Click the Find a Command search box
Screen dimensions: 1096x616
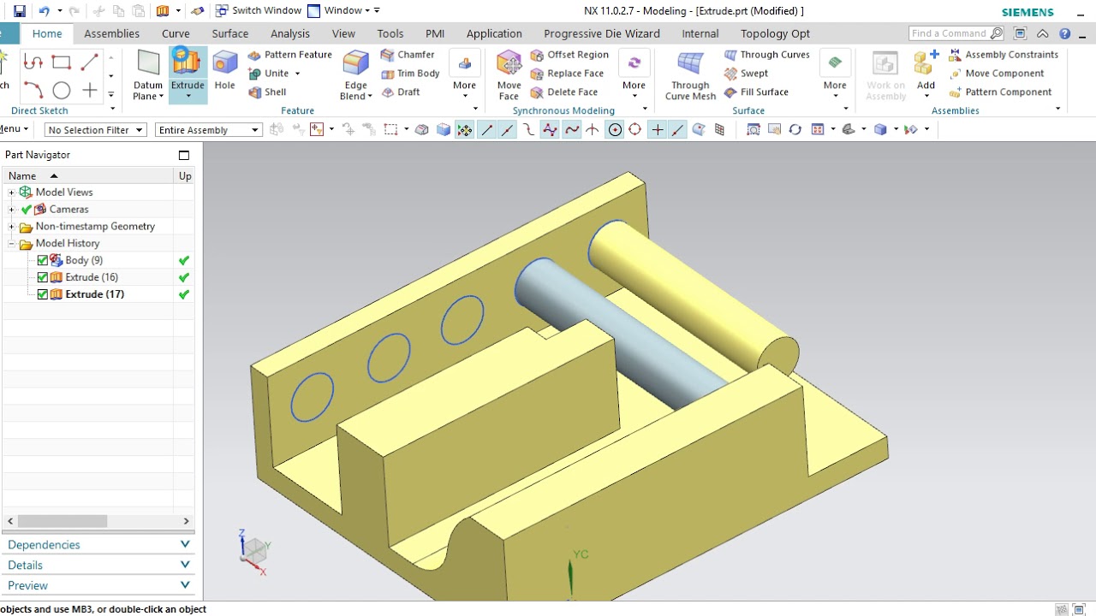click(956, 33)
